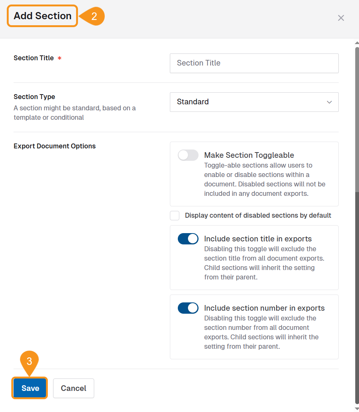Close the Add Section dialog
This screenshot has height=412, width=359.
click(341, 18)
